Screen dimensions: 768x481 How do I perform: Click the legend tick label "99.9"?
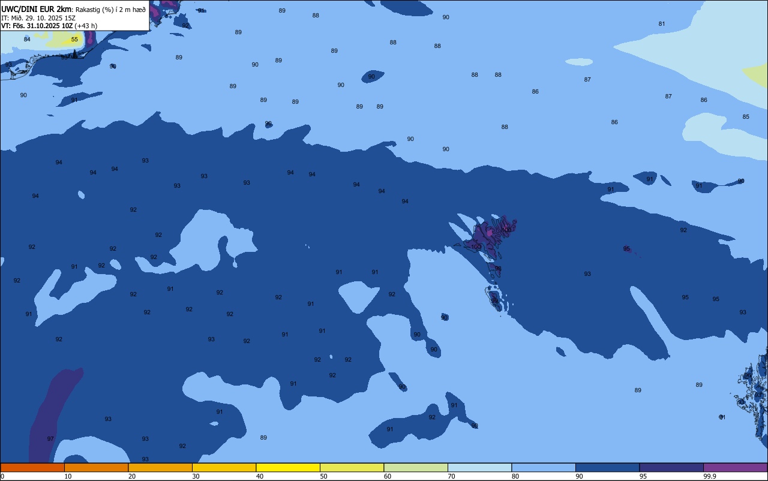710,476
